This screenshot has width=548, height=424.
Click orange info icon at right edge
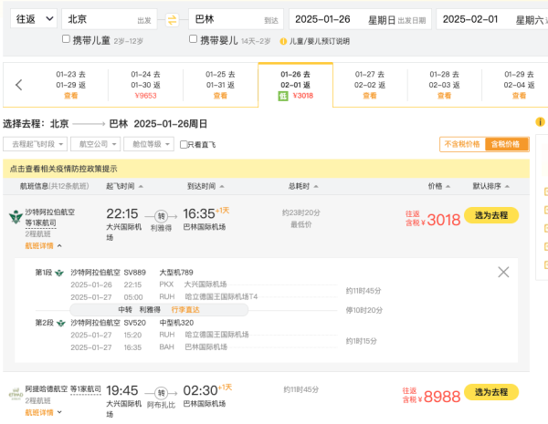[540, 122]
